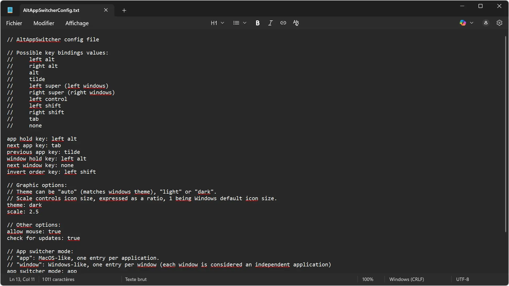
Task: Open Notepad settings gear
Action: tap(499, 23)
